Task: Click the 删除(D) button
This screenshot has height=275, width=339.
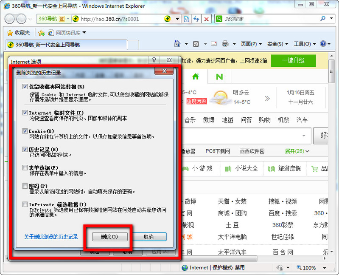Action: pyautogui.click(x=109, y=237)
